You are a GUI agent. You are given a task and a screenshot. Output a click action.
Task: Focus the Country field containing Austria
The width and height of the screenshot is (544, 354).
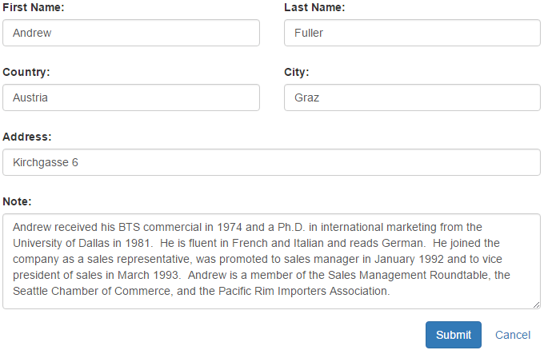(x=131, y=97)
